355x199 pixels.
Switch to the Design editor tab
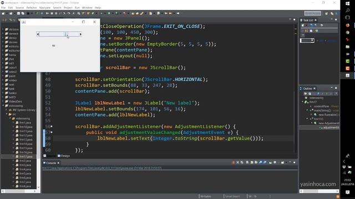click(64, 156)
